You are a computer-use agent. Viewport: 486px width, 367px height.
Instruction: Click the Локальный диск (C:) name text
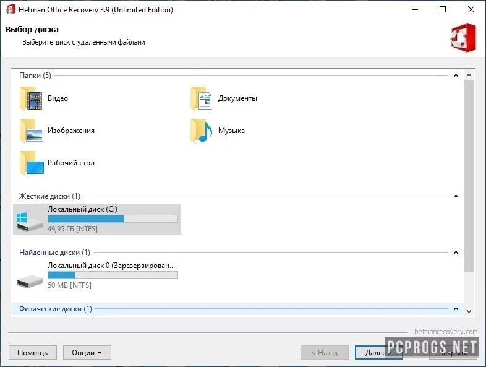82,209
